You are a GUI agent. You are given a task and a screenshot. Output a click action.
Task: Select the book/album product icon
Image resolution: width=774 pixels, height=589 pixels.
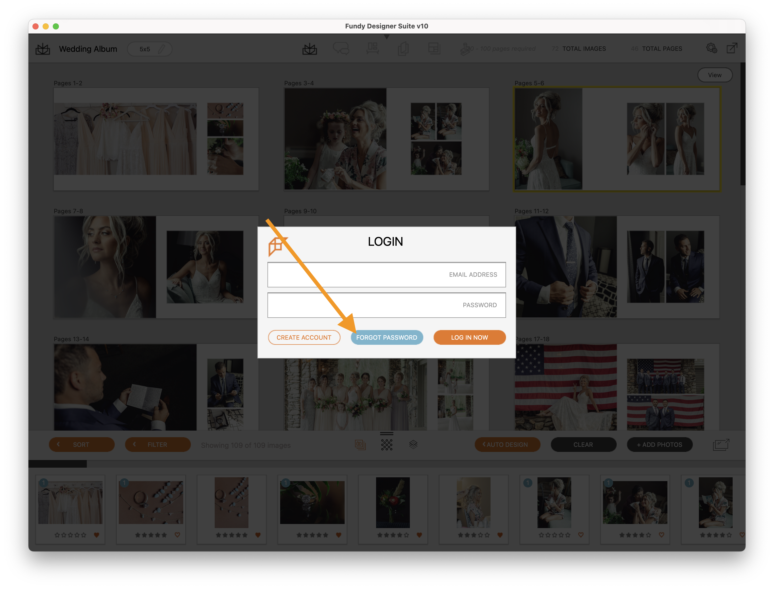click(43, 49)
